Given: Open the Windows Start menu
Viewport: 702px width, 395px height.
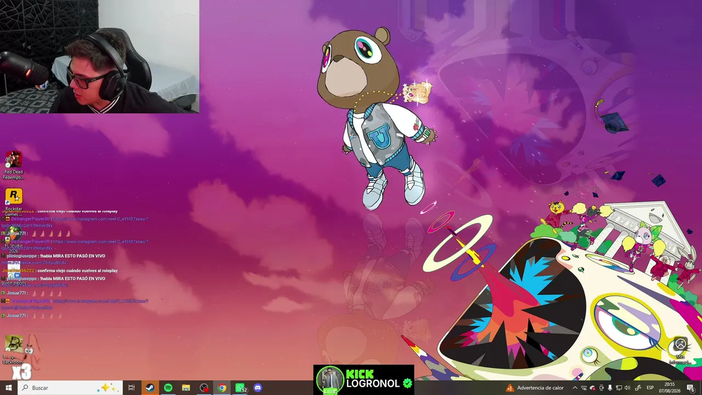Looking at the screenshot, I should [x=9, y=388].
